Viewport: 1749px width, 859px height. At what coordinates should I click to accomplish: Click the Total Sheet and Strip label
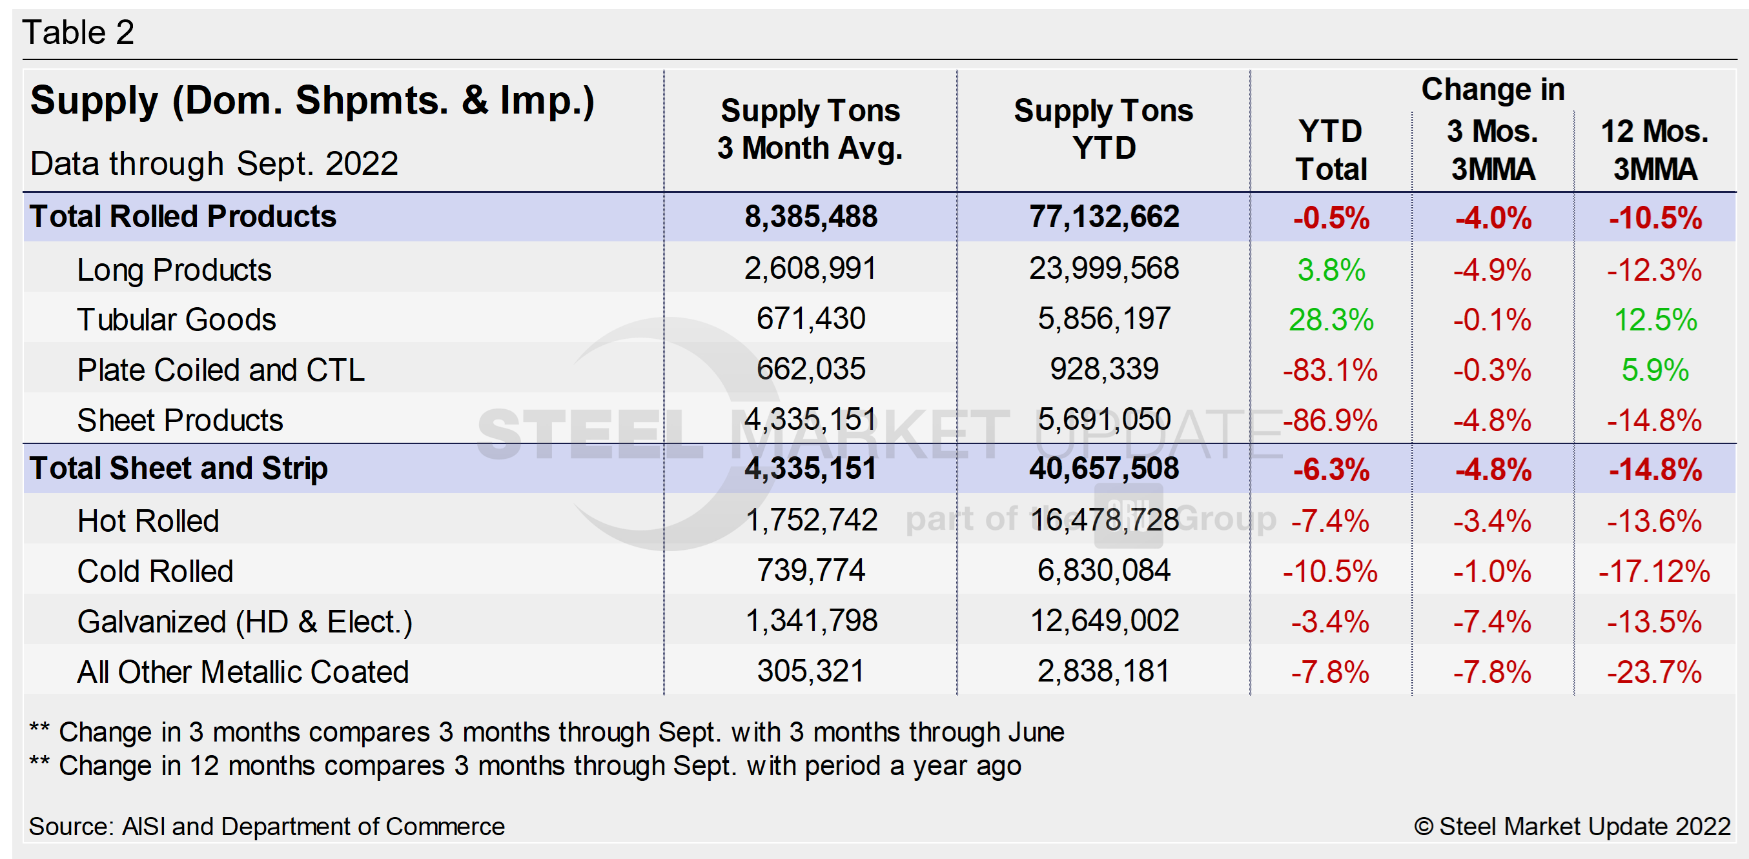[x=179, y=469]
